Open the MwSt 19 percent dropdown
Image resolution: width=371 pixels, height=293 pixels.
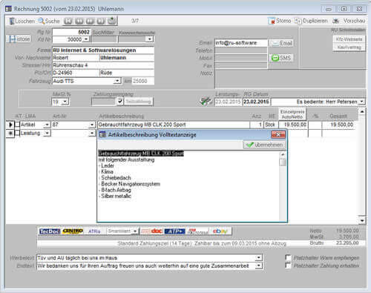65,102
